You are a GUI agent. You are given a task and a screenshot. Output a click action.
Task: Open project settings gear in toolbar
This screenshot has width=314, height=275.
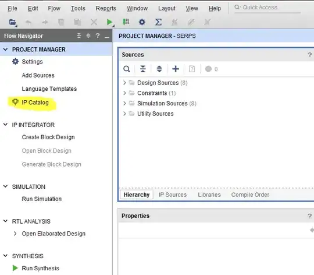[142, 22]
